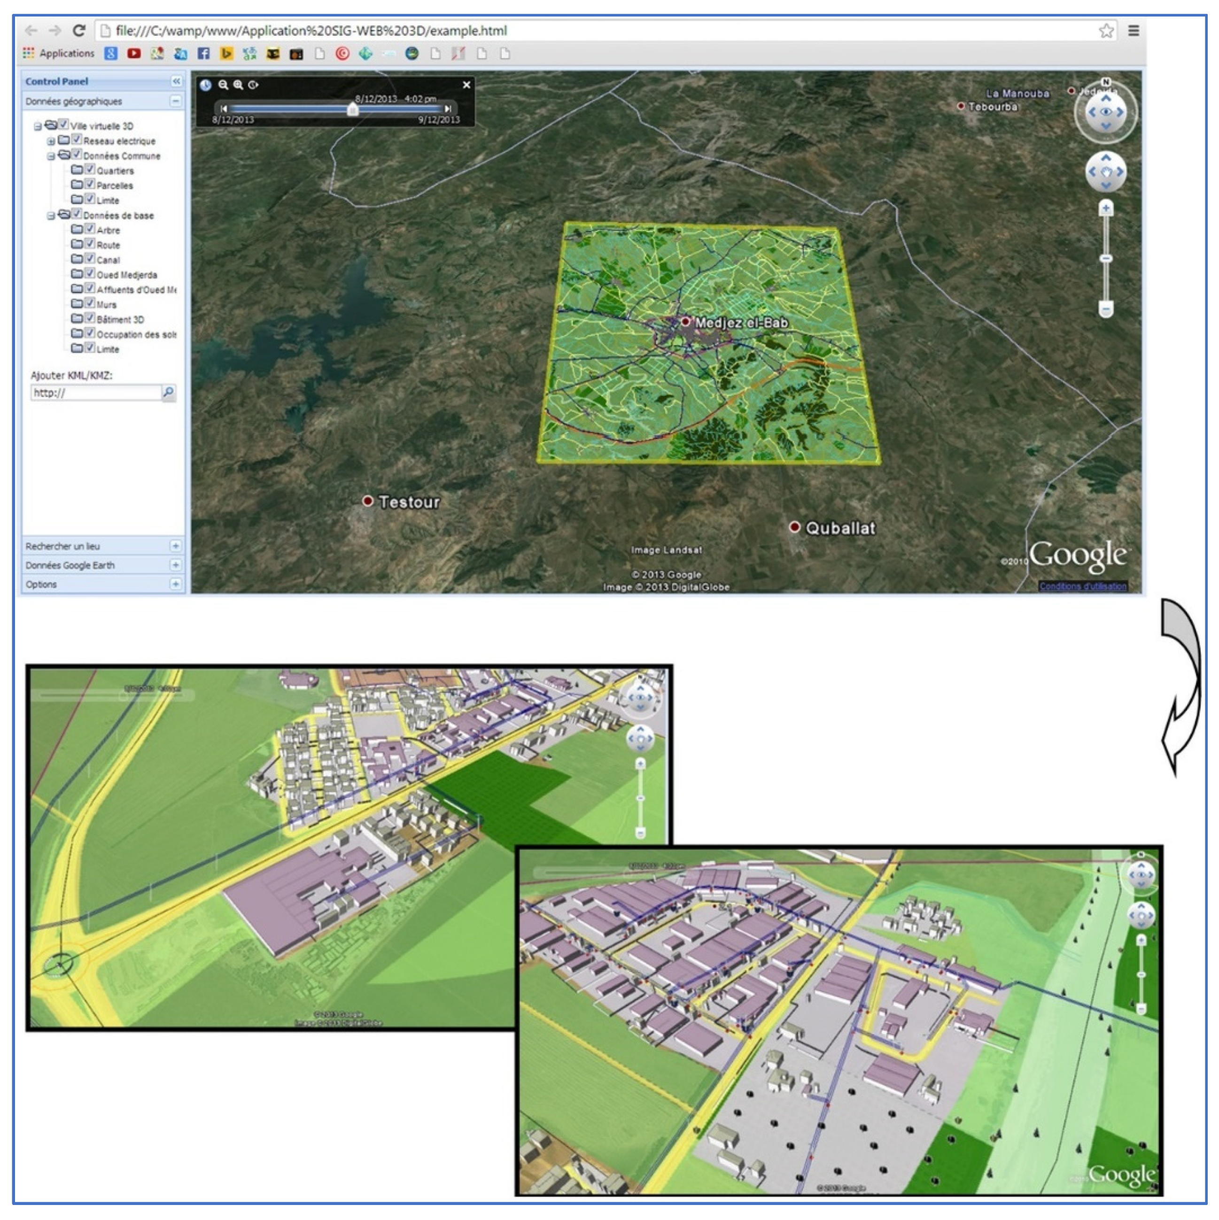Toggle the Arbre layer checkbox

click(x=90, y=229)
